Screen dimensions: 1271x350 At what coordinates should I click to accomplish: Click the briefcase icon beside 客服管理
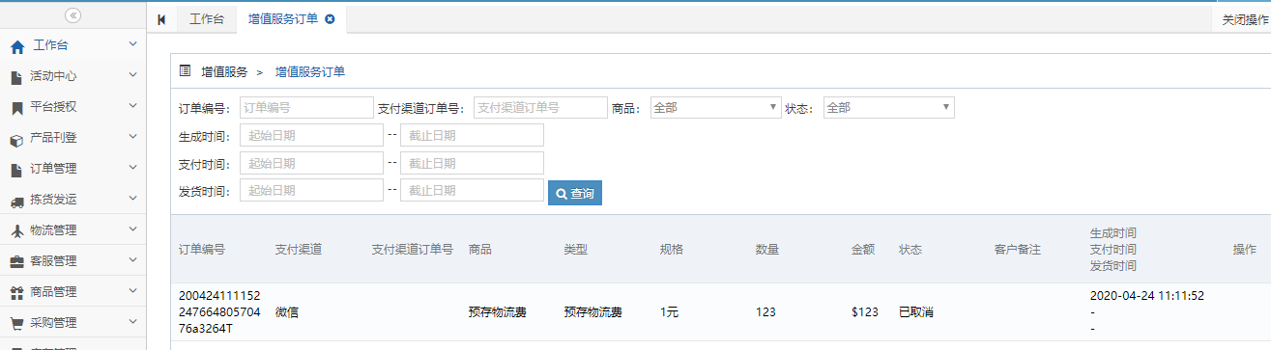click(x=16, y=261)
